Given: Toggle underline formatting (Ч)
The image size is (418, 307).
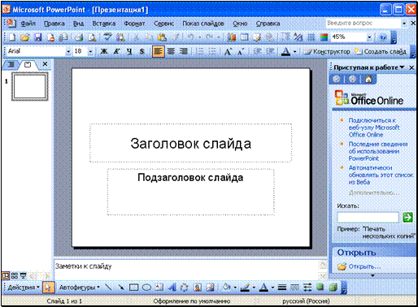Looking at the screenshot, I should point(129,51).
